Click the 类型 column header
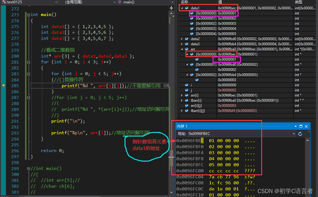Screen dimensions: 318x197 298,2
